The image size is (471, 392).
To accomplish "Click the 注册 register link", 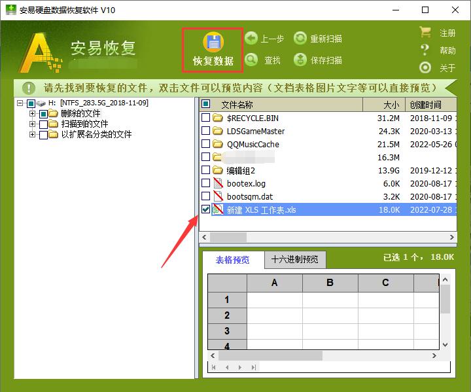I will tap(447, 33).
